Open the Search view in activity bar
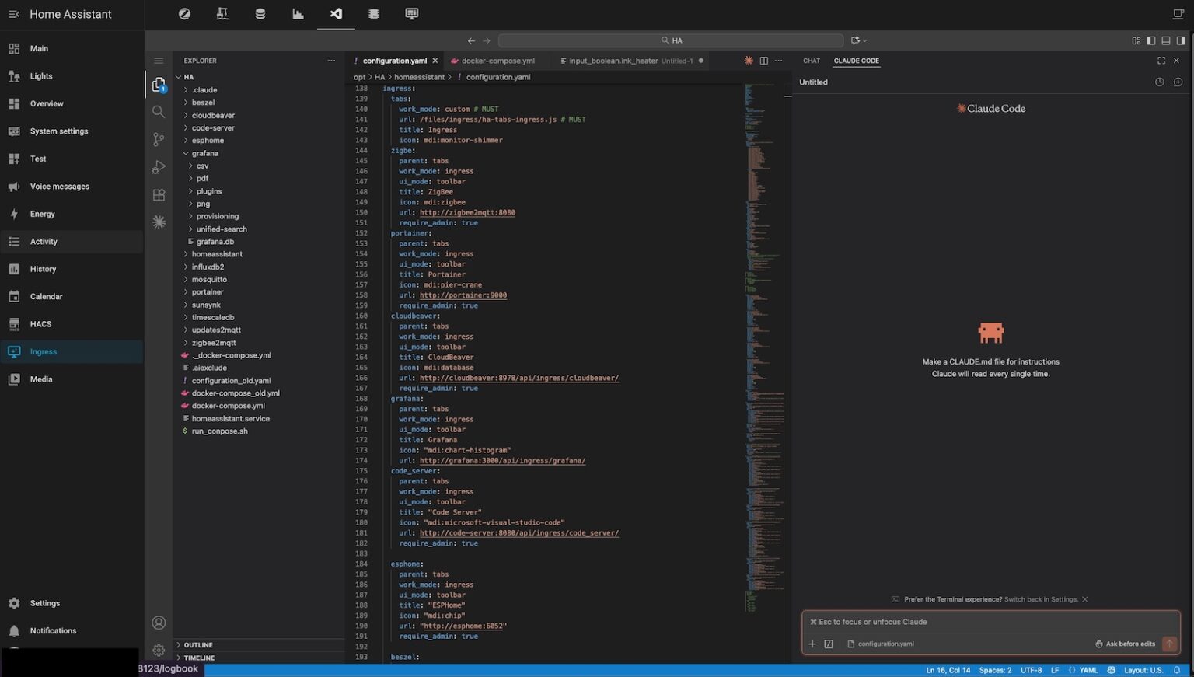The image size is (1194, 677). (159, 112)
